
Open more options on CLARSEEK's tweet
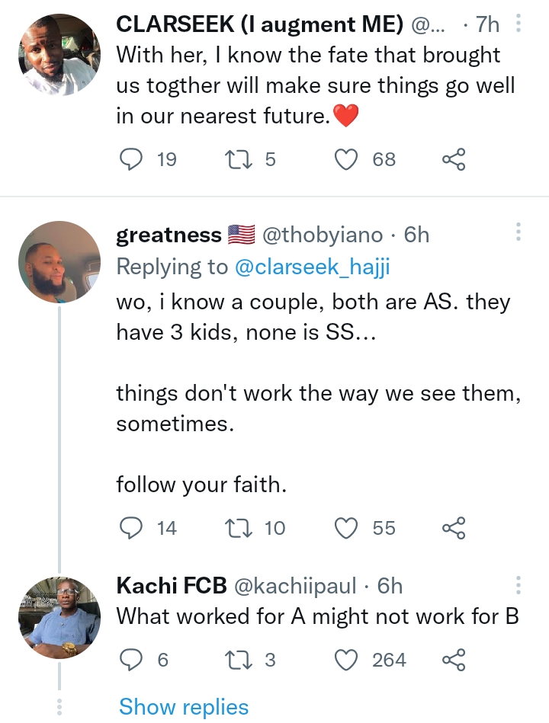(x=518, y=24)
